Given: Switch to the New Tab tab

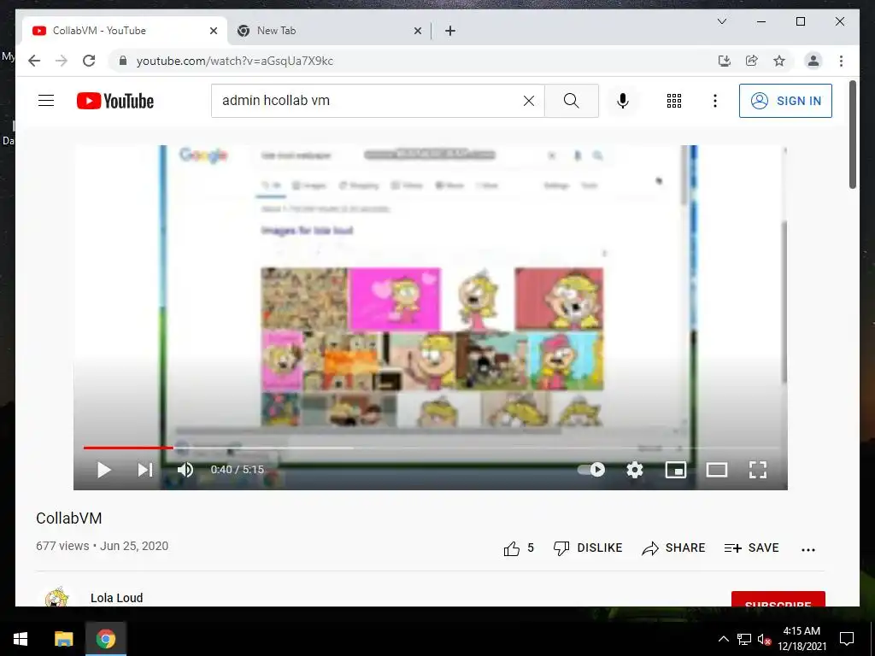Looking at the screenshot, I should coord(328,31).
